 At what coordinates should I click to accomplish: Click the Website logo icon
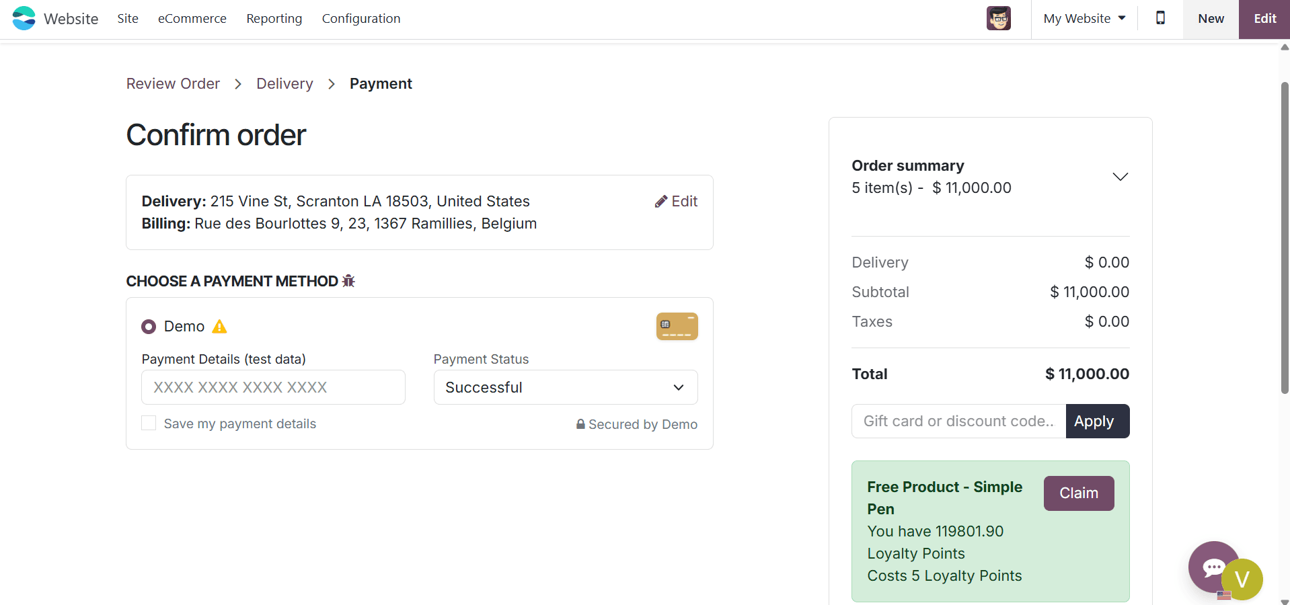(23, 18)
